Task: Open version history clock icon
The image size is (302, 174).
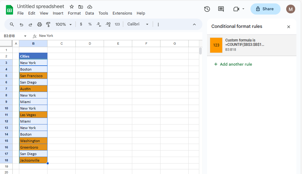Action: coord(207,9)
